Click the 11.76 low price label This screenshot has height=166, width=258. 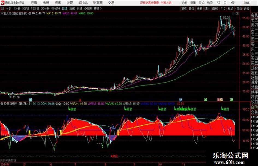[x=16, y=97]
